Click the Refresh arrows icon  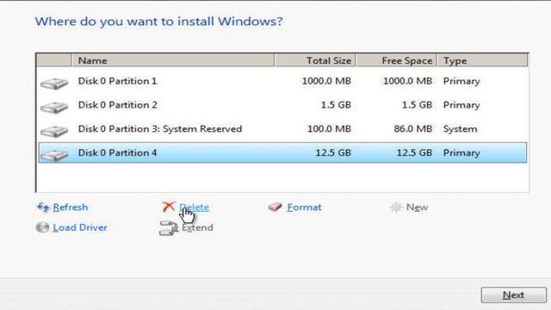(43, 207)
